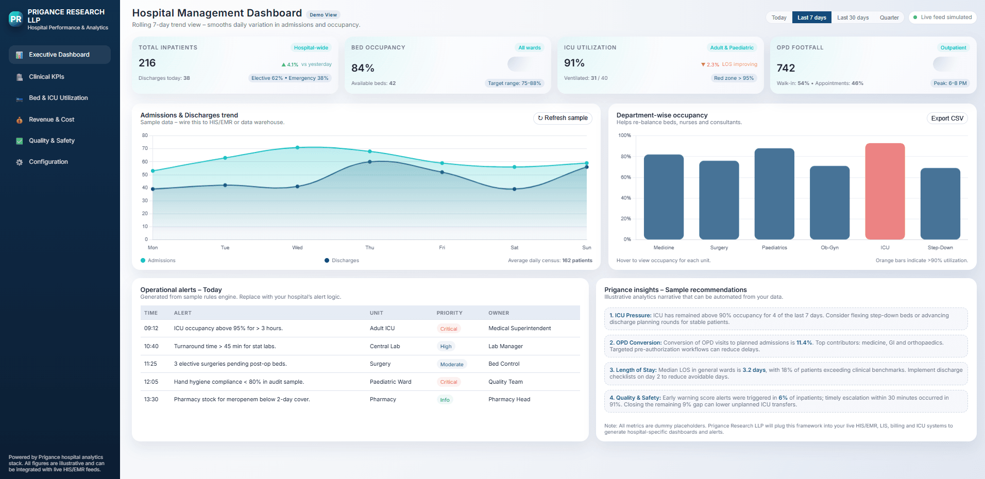This screenshot has height=479, width=985.
Task: Open Clinical KPIs from the sidebar icon
Action: (x=19, y=77)
